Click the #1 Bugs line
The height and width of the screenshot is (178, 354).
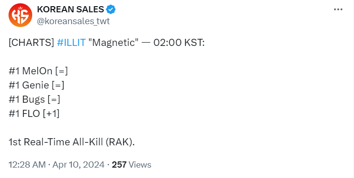pos(34,99)
